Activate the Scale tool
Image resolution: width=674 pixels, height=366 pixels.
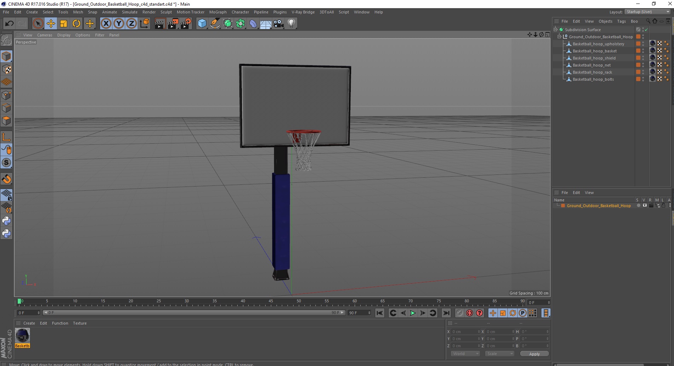(x=64, y=24)
